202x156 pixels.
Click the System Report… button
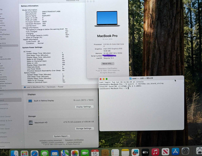tap(61, 136)
